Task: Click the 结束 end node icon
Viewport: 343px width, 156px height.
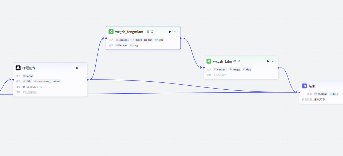Action: (304, 86)
